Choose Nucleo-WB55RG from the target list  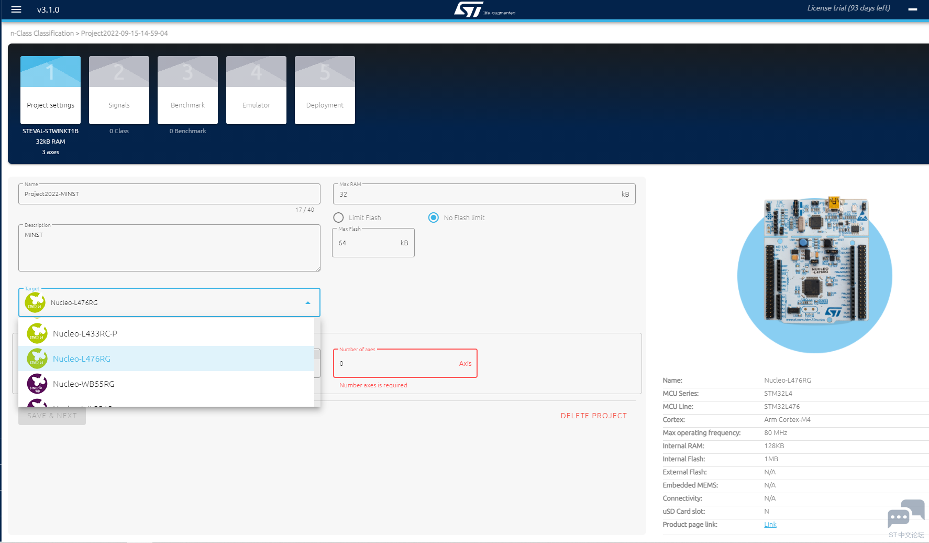point(166,384)
